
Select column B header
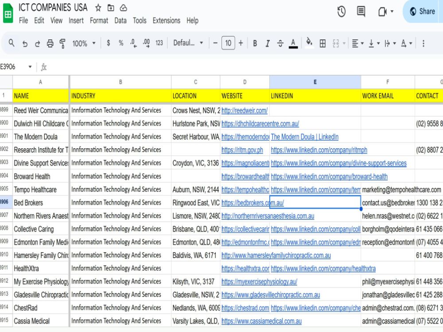pos(120,82)
